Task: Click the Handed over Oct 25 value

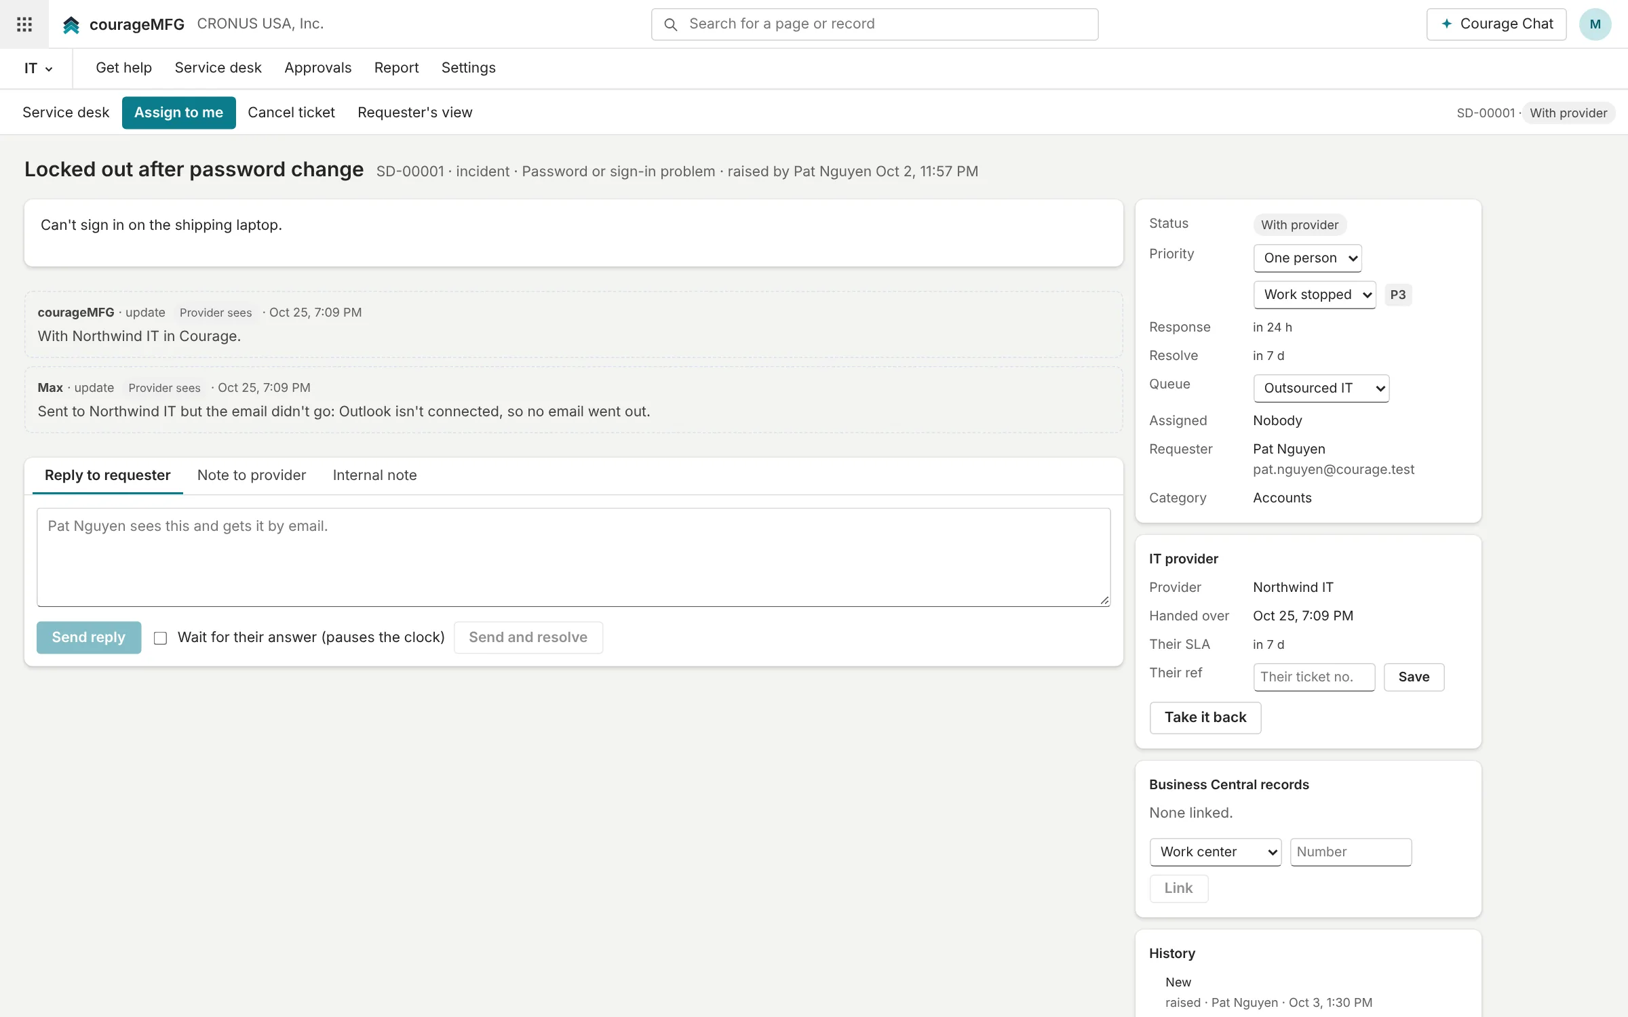Action: point(1302,616)
